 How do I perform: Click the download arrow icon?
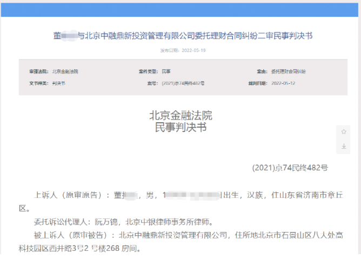(x=344, y=146)
